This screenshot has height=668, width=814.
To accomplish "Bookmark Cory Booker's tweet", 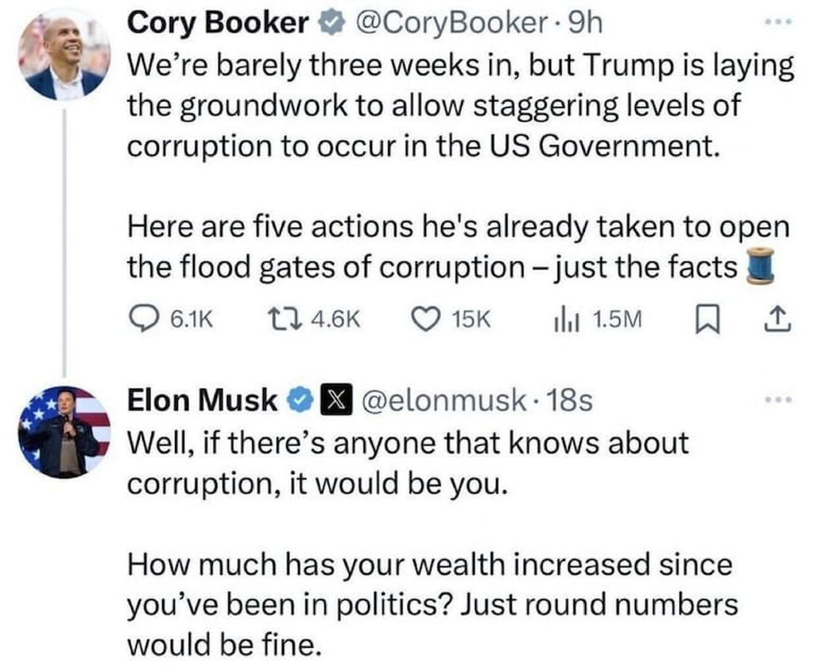I will tap(707, 319).
